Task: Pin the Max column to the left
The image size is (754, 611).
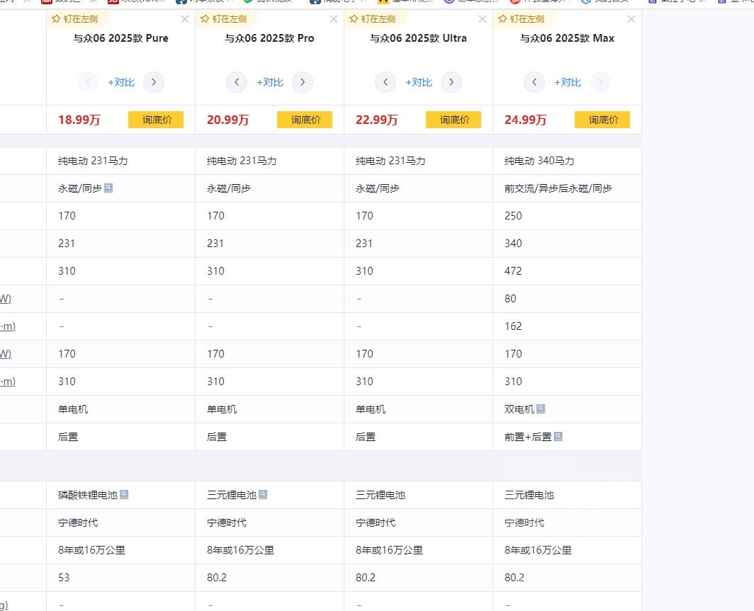Action: click(522, 19)
